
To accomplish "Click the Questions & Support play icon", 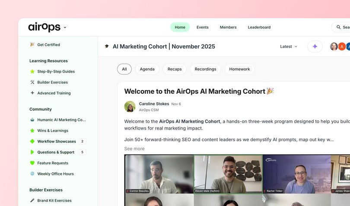I will [x=32, y=152].
